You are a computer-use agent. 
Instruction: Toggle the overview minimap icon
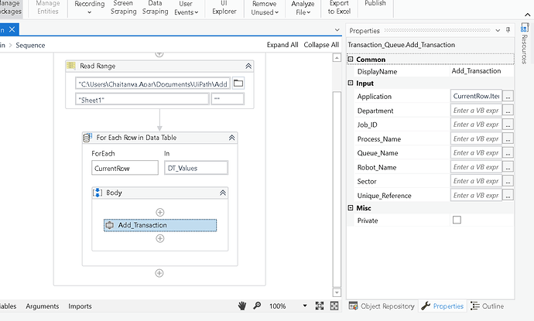point(334,306)
